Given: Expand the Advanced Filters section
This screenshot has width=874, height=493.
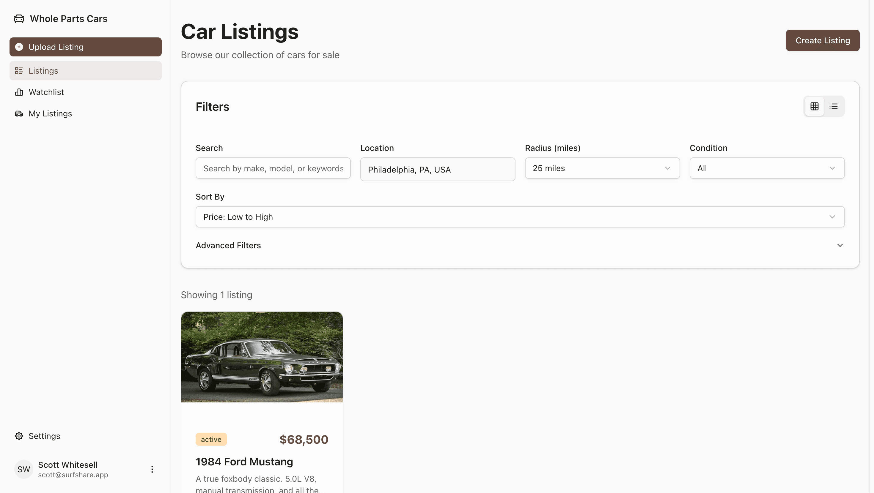Looking at the screenshot, I should [x=228, y=245].
